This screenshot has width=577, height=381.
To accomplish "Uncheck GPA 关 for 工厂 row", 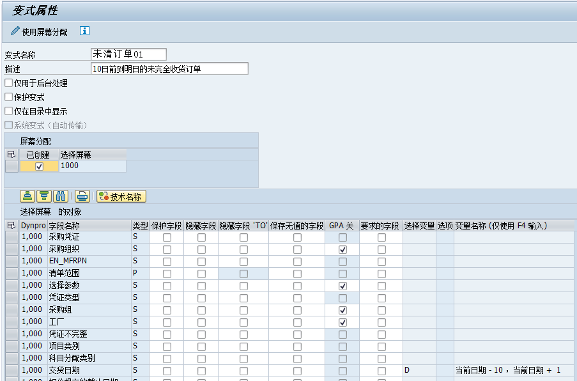I will coord(342,322).
